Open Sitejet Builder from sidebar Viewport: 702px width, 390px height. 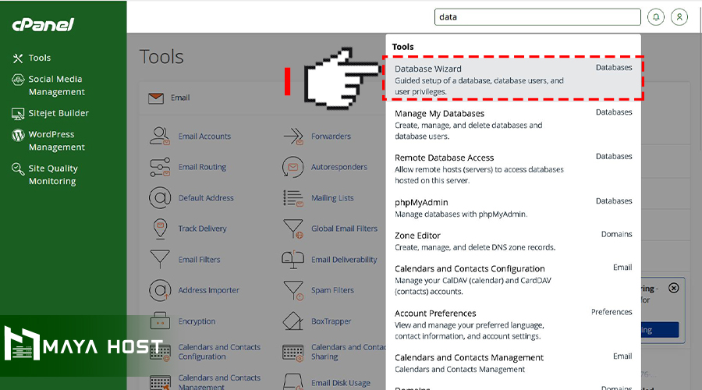(x=58, y=113)
